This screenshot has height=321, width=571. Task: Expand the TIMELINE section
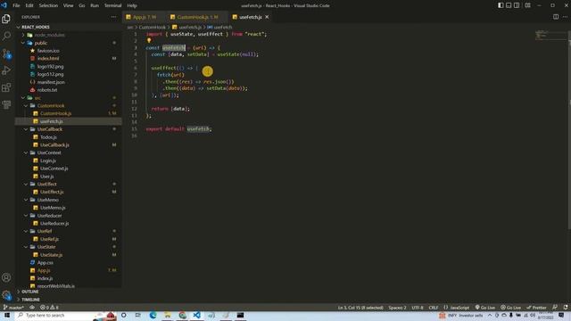tap(69, 300)
